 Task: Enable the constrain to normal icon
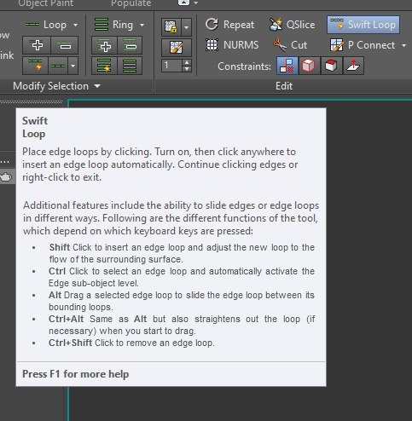353,66
